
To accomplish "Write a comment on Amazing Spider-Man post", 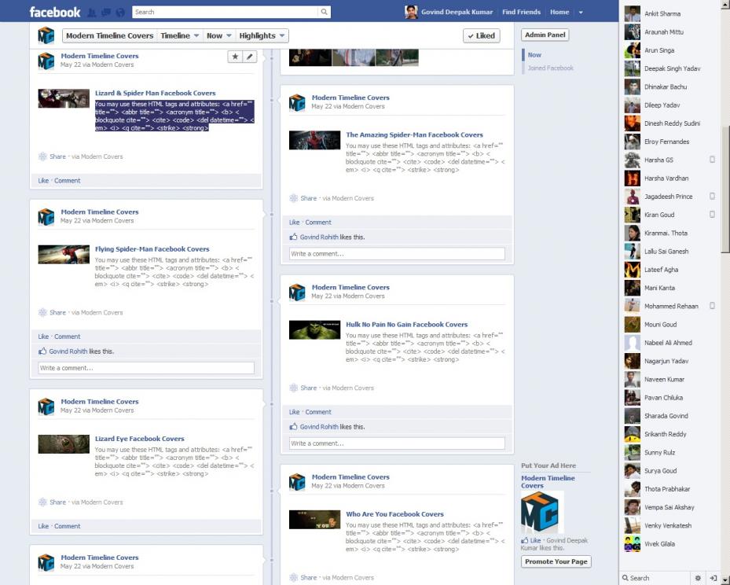I will (x=397, y=254).
